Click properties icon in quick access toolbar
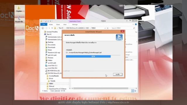 46,21
